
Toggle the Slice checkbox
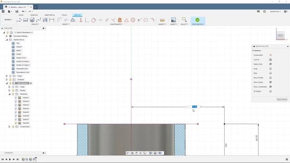[271, 73]
